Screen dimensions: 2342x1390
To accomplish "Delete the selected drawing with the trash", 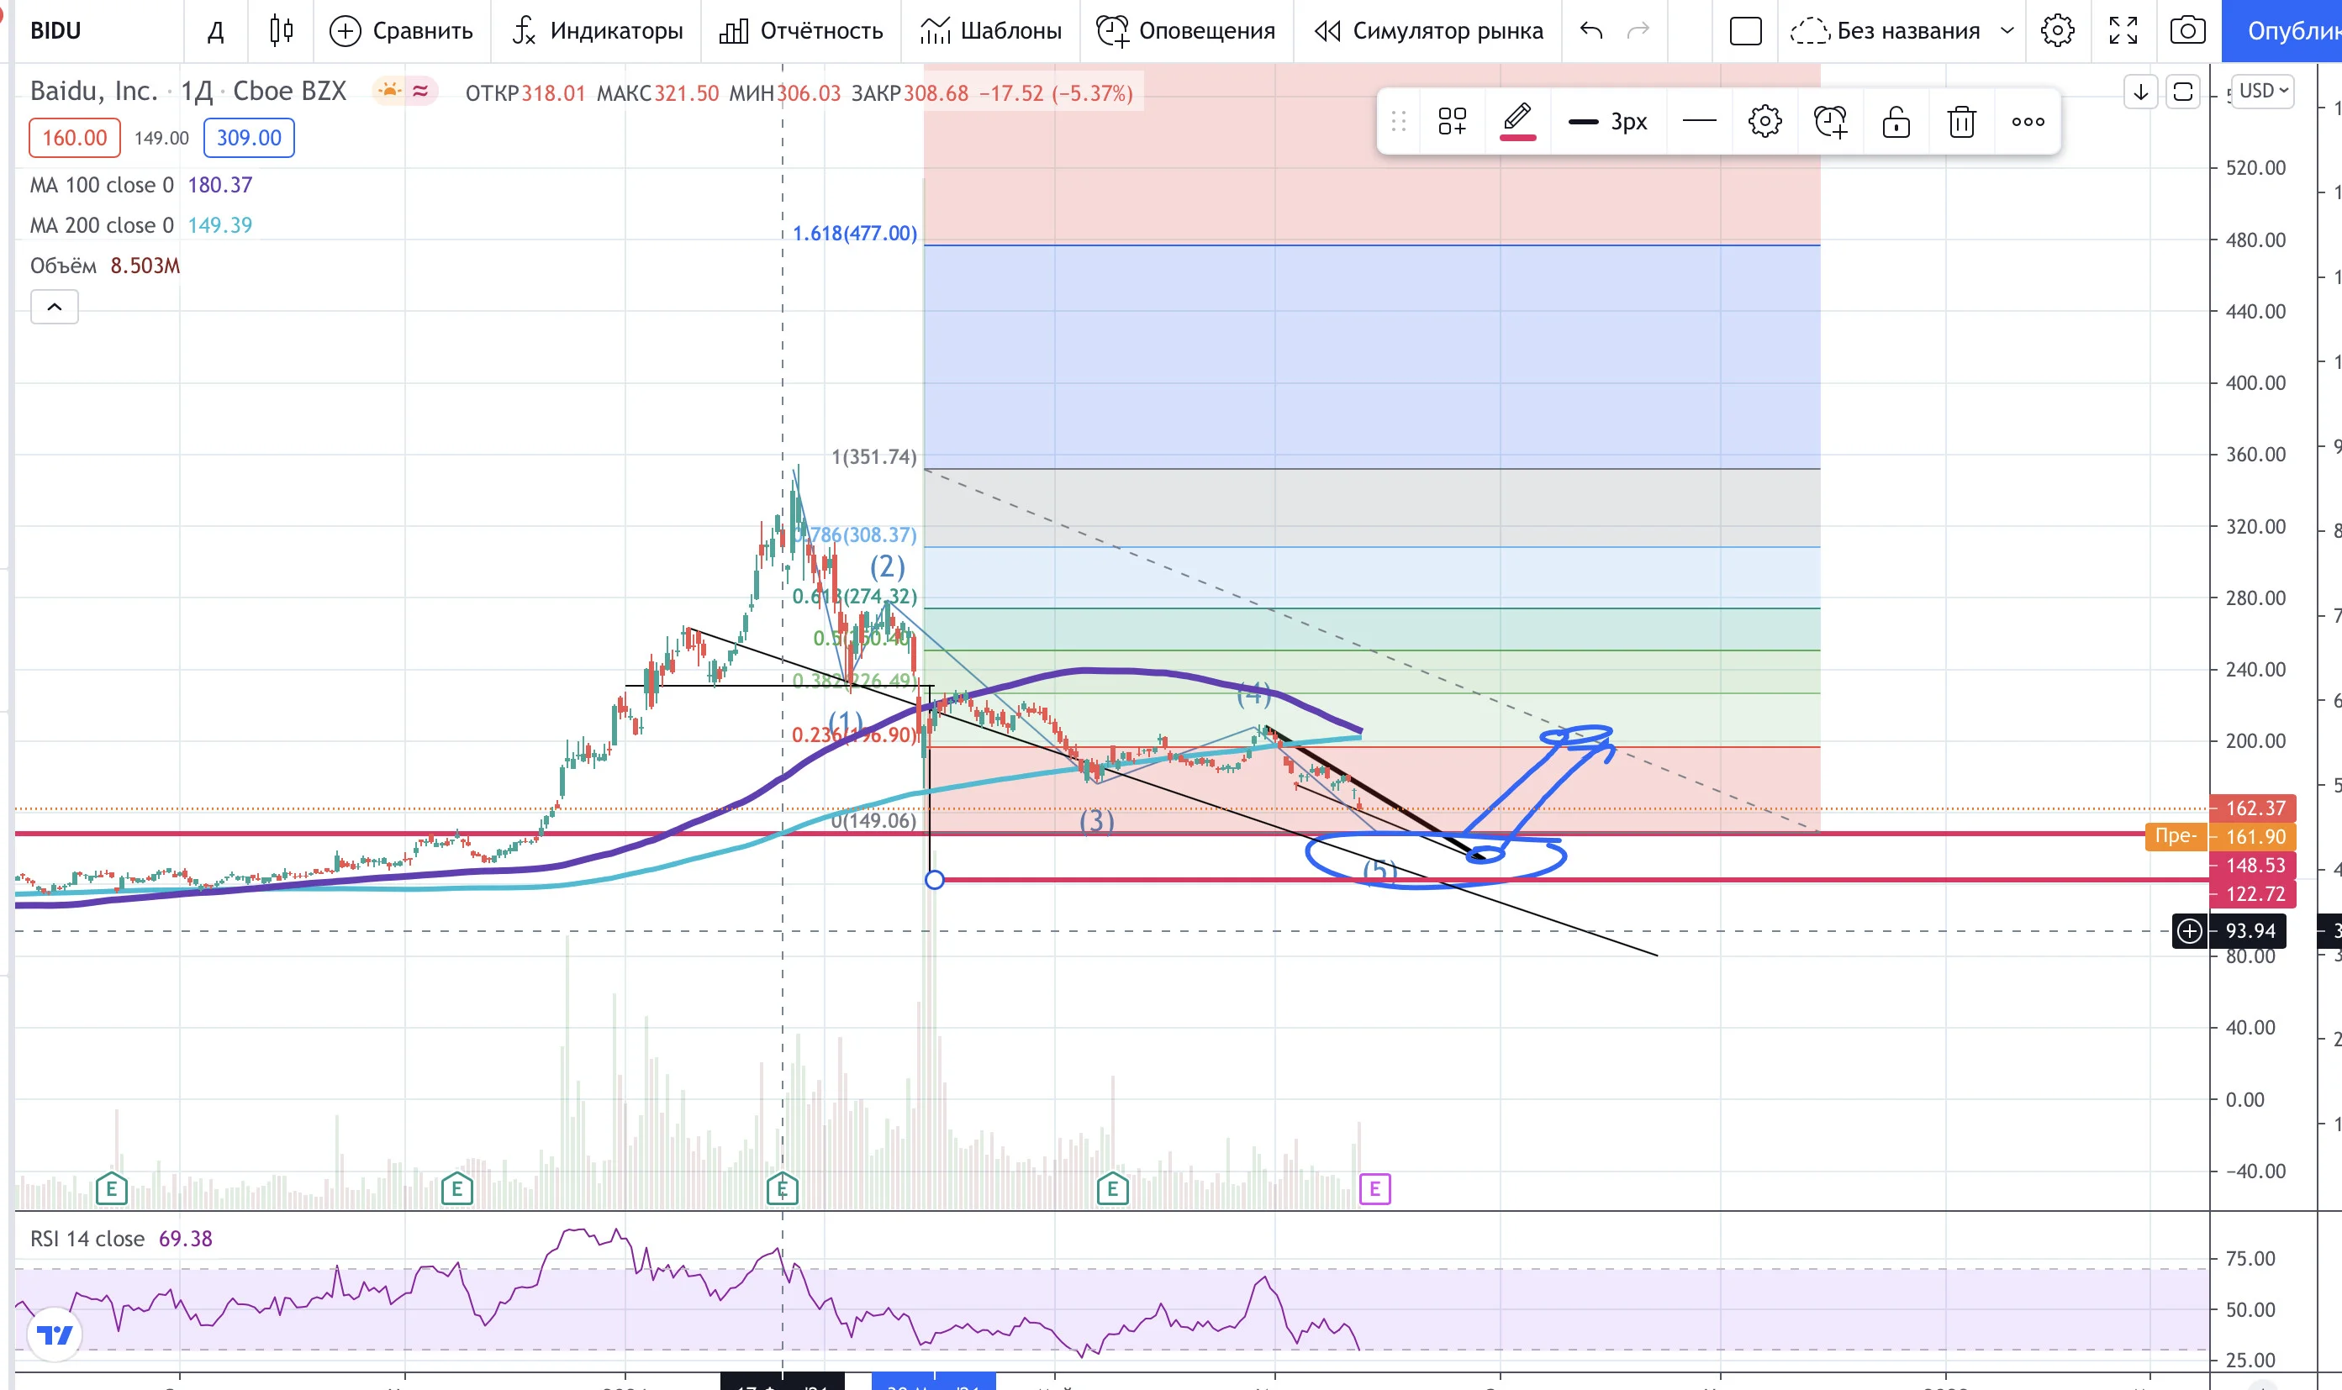I will pyautogui.click(x=1962, y=121).
